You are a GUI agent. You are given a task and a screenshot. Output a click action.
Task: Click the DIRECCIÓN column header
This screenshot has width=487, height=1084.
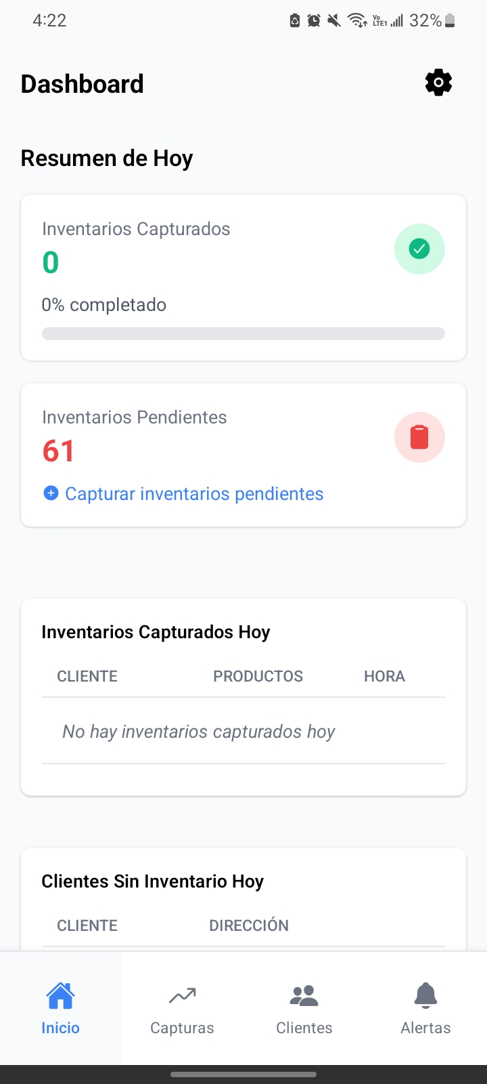coord(249,925)
